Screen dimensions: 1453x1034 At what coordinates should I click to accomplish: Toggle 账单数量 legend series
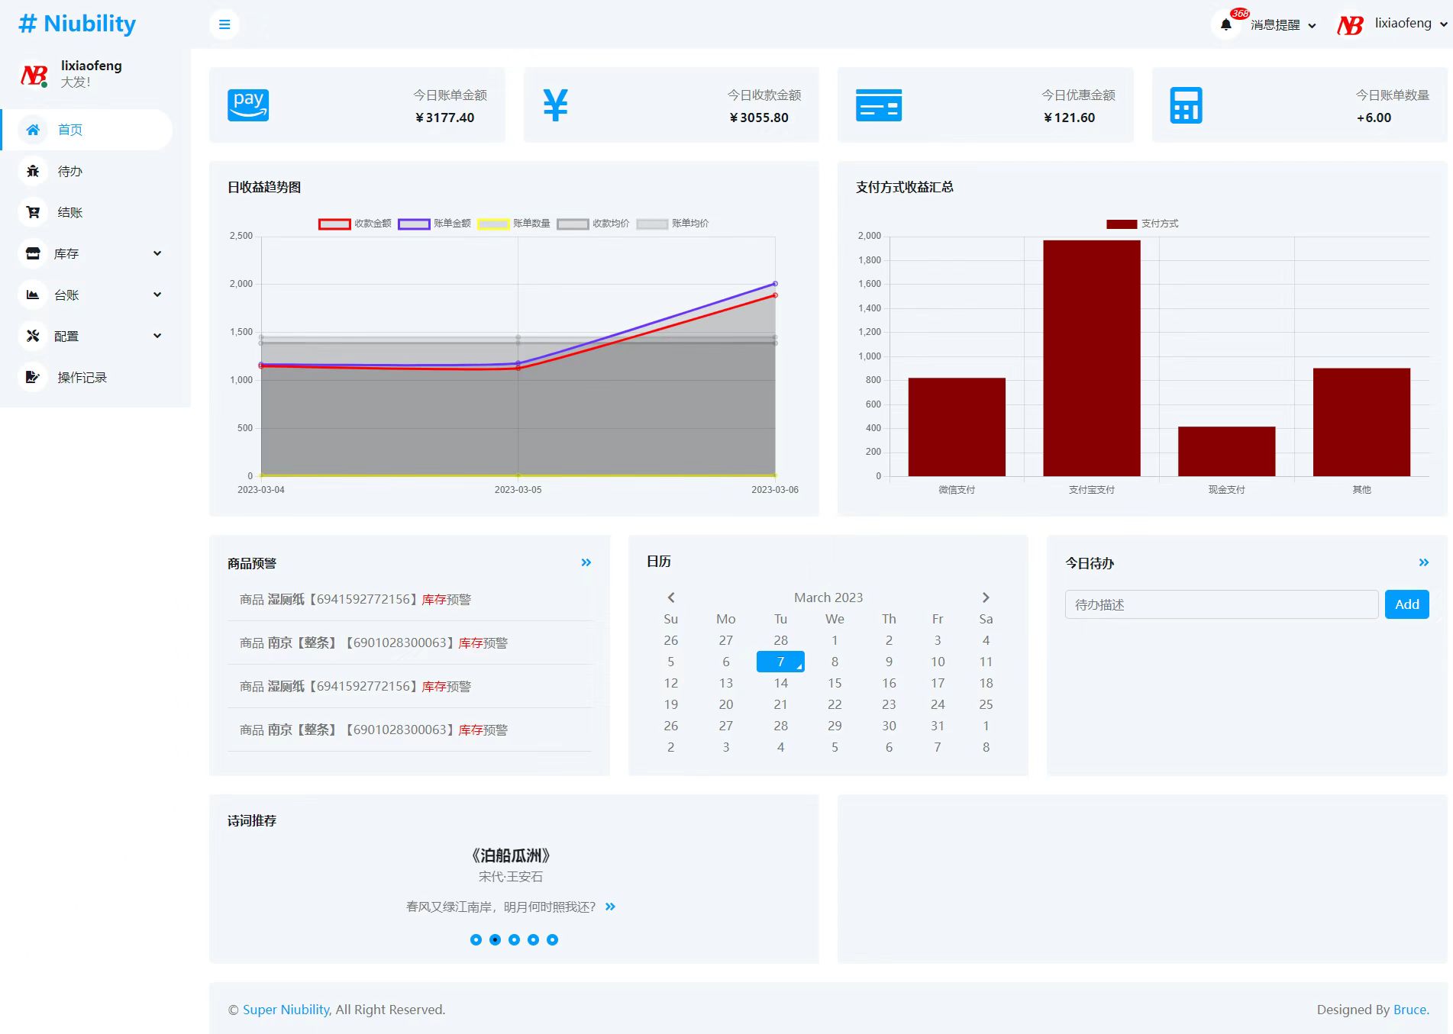click(x=514, y=224)
